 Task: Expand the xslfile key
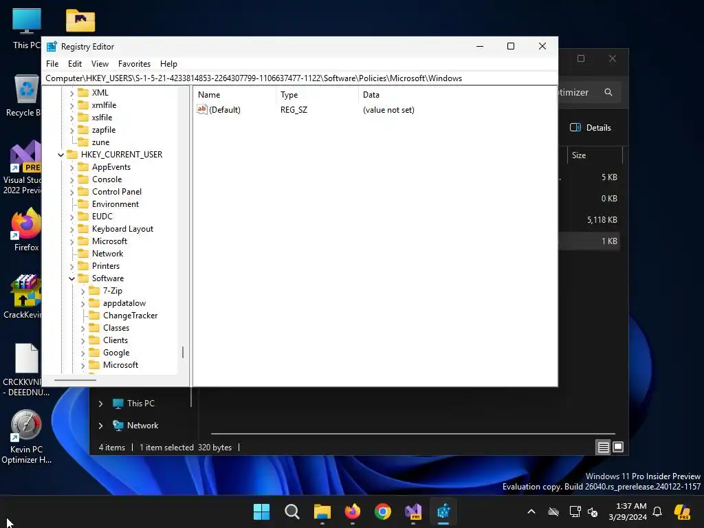click(x=71, y=118)
